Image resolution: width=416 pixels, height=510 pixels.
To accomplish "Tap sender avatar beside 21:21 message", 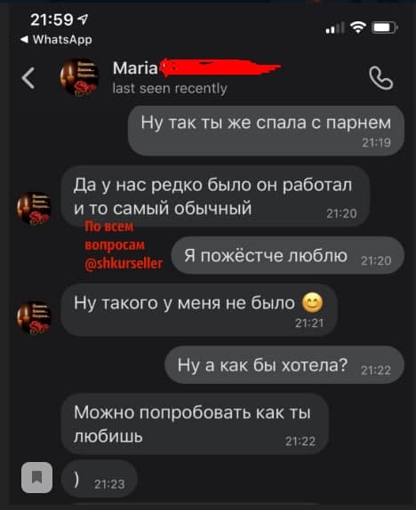I will tap(34, 318).
